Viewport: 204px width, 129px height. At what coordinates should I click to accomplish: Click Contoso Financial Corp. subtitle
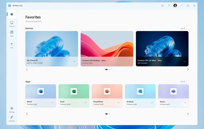click(33, 22)
